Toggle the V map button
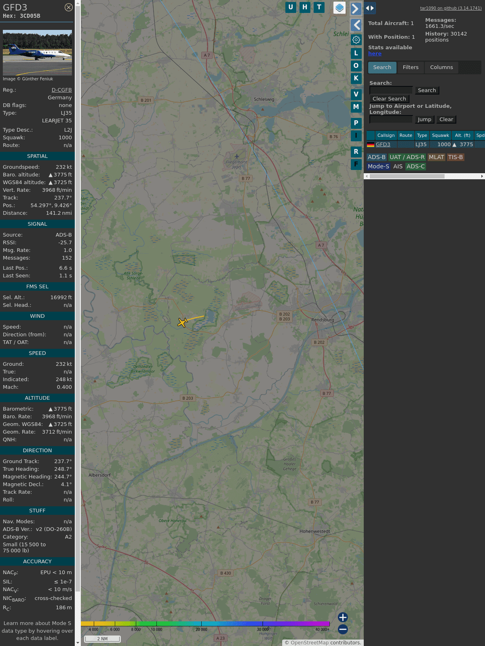 point(356,94)
